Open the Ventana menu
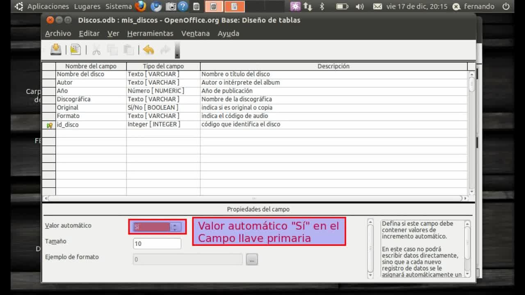 click(195, 34)
